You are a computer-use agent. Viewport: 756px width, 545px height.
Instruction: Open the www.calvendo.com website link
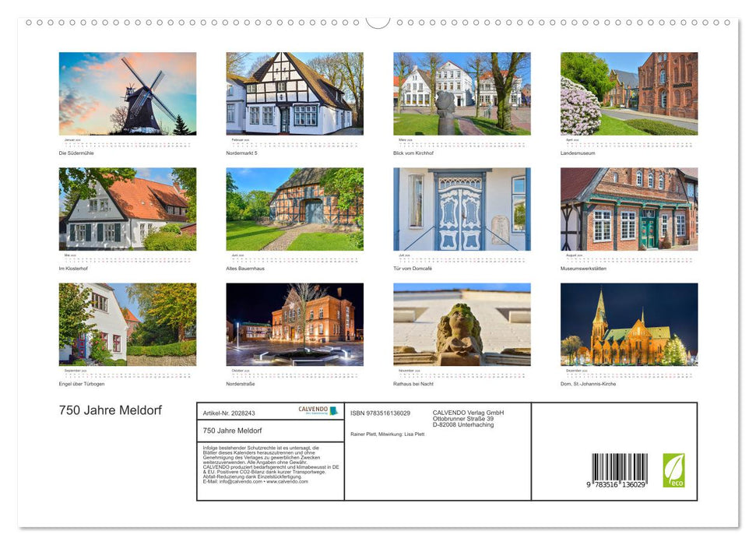pos(288,482)
